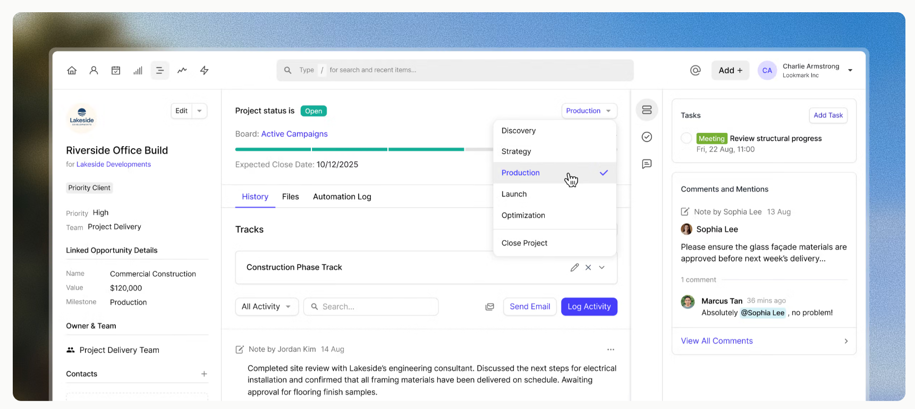Switch to the Files tab

coord(291,197)
